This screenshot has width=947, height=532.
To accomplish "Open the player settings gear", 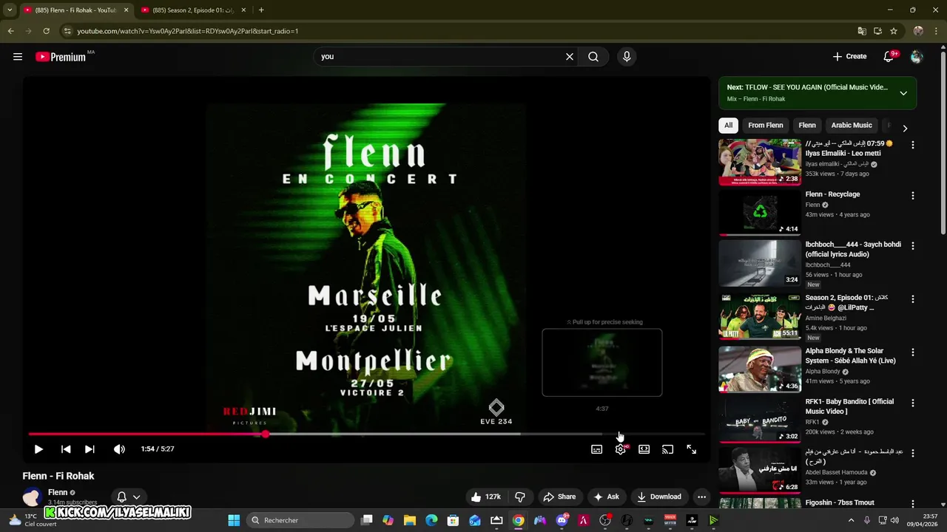I will pos(621,449).
